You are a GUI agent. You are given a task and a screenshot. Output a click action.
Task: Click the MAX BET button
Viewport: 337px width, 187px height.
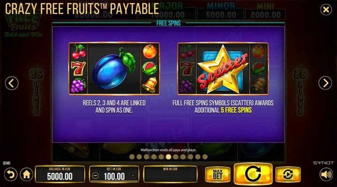(217, 174)
